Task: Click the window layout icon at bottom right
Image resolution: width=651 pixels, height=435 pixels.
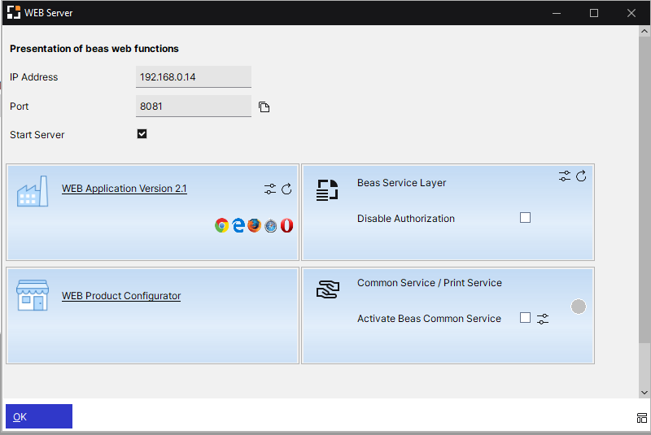Action: 641,418
